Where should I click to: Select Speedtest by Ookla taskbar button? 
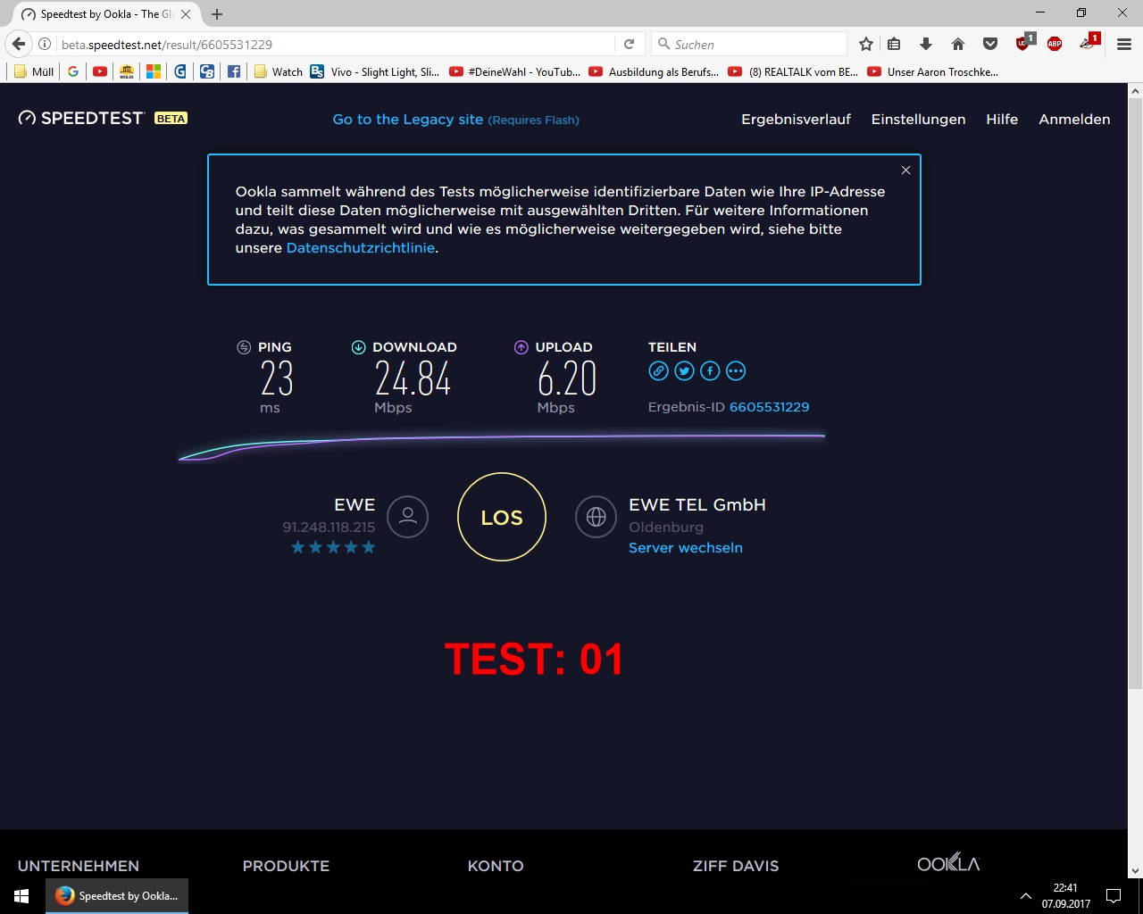coord(117,895)
